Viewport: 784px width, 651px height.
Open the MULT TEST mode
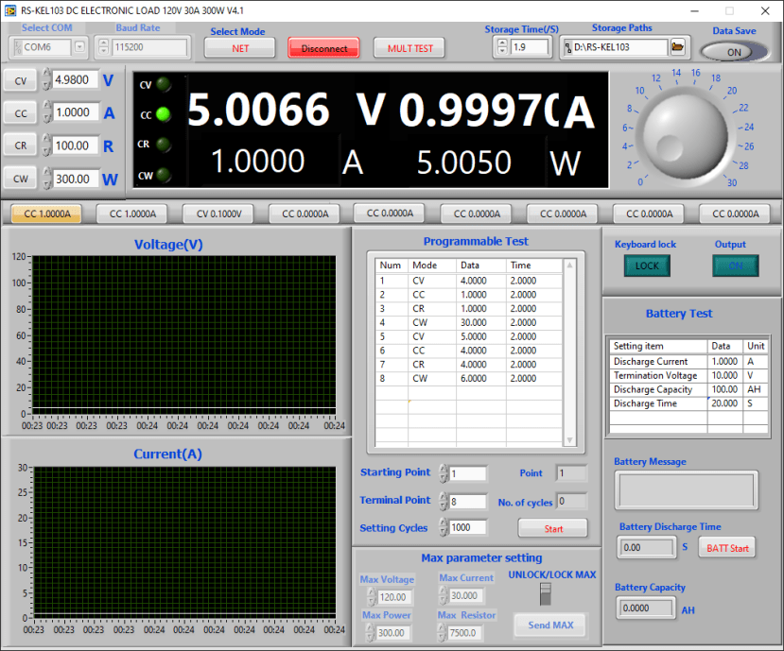point(409,48)
